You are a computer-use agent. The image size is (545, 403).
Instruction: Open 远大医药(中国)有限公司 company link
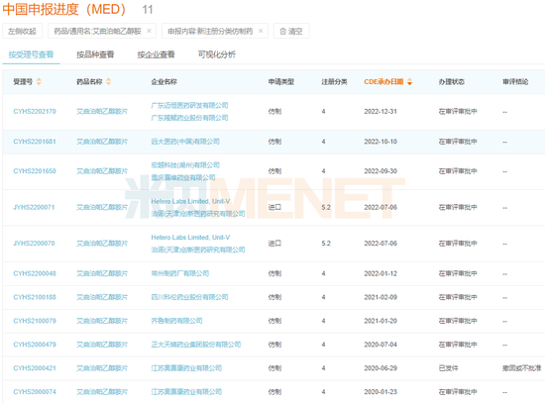[x=185, y=142]
